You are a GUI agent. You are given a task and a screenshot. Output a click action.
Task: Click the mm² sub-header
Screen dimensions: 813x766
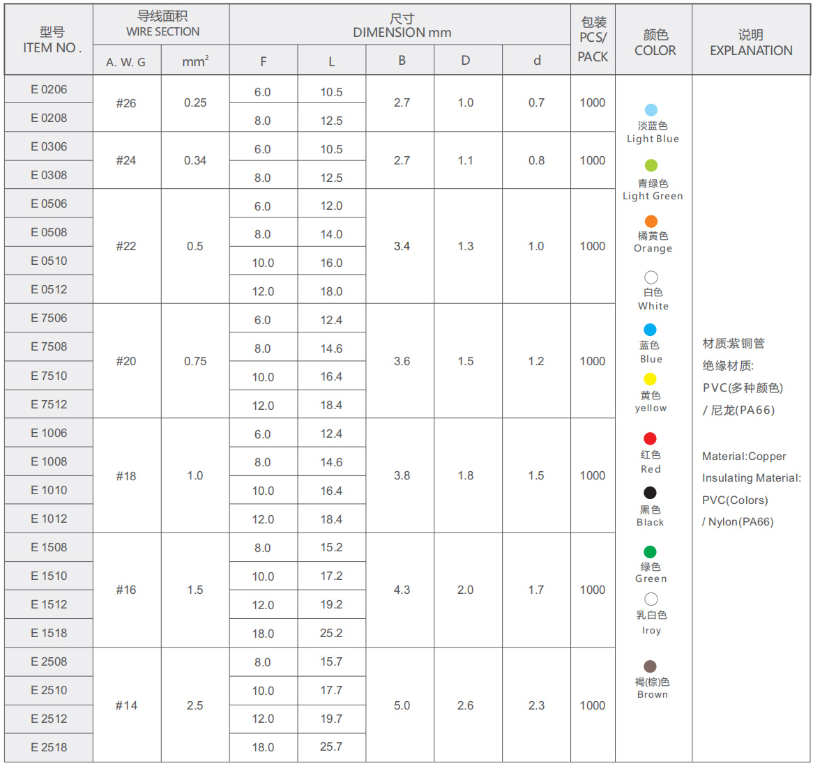coord(195,61)
